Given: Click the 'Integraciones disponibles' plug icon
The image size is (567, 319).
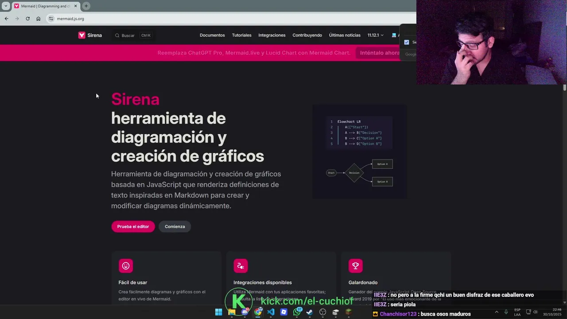Looking at the screenshot, I should (x=241, y=266).
